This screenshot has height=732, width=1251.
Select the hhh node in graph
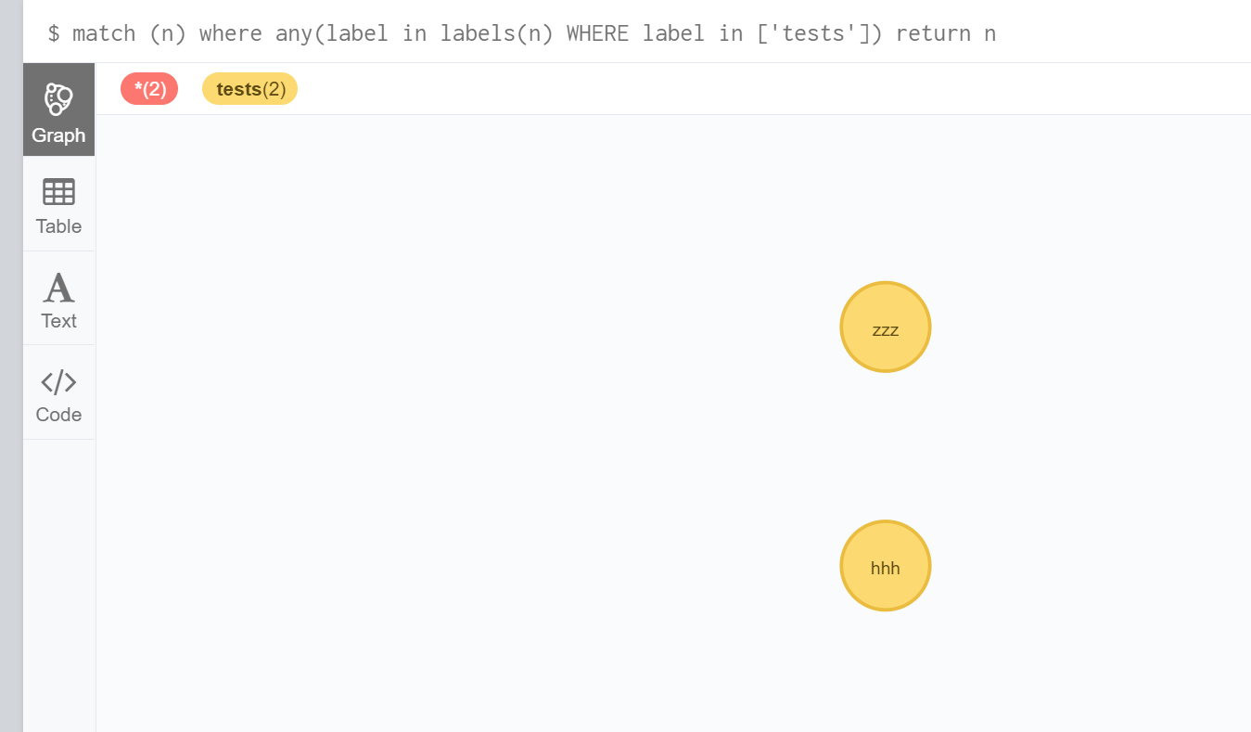pos(886,566)
